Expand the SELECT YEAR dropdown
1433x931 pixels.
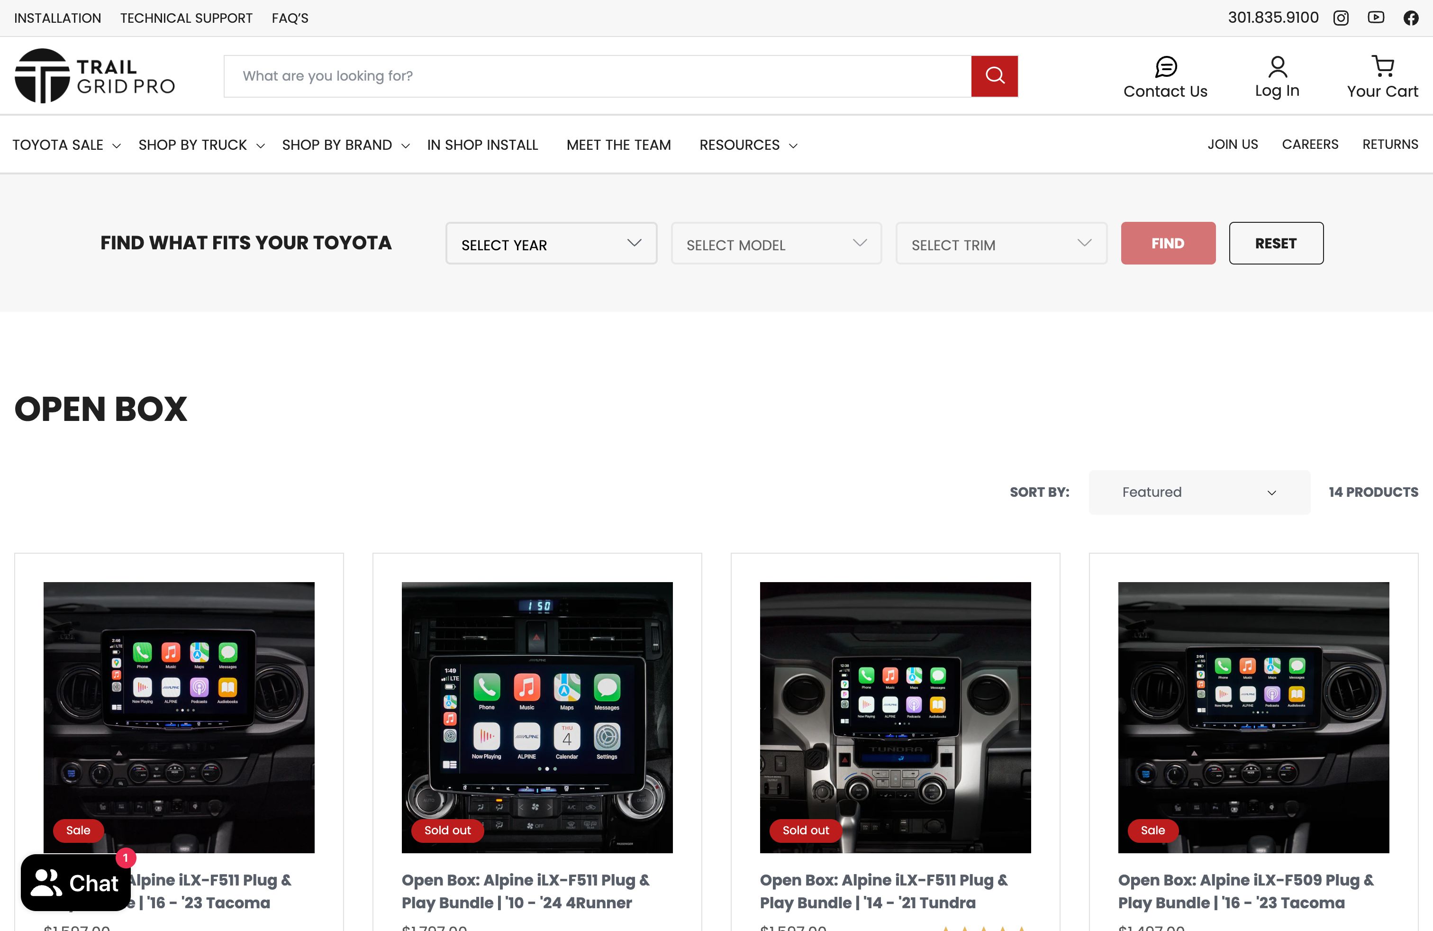pyautogui.click(x=551, y=243)
